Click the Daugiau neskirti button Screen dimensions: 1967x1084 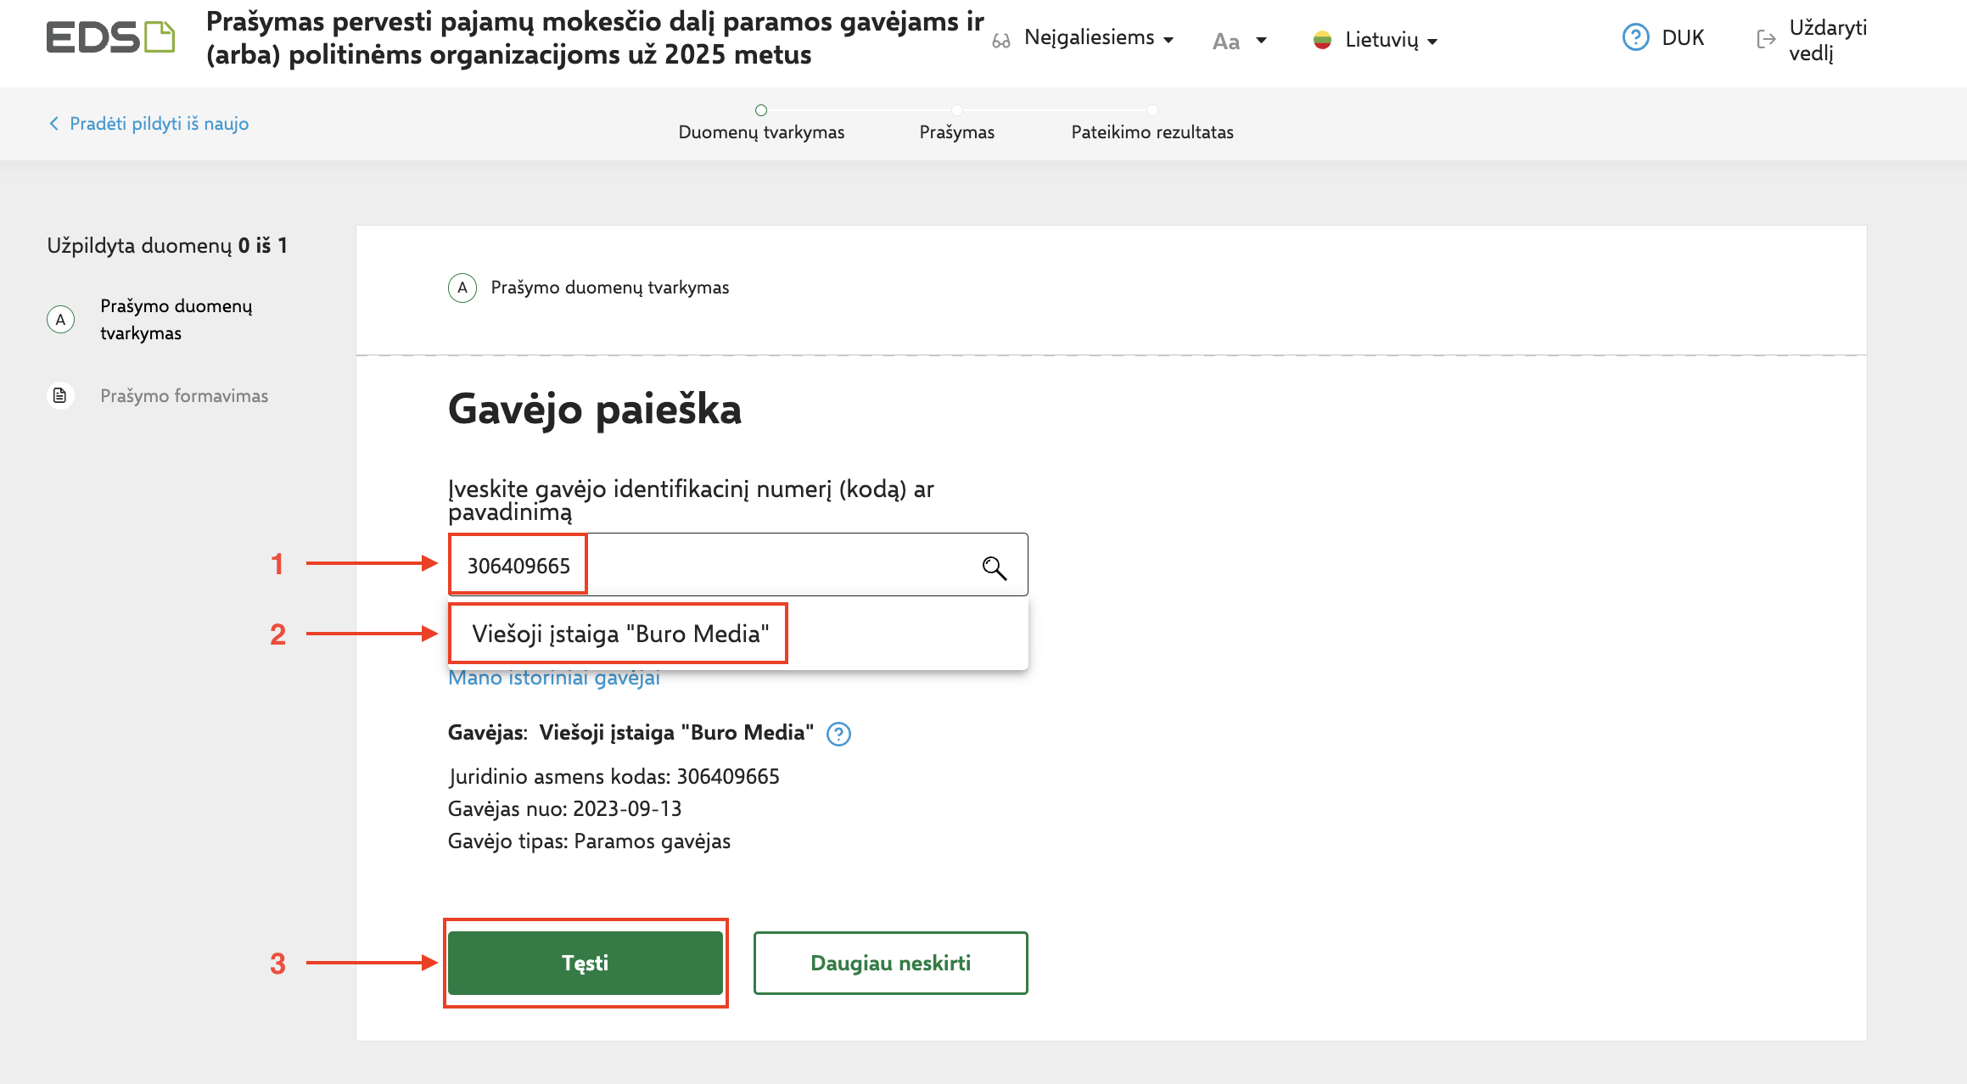[891, 963]
